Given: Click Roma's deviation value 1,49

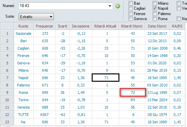Looking at the screenshot, I should click(81, 92).
